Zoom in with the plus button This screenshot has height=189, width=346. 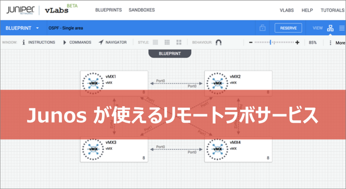pos(297,43)
